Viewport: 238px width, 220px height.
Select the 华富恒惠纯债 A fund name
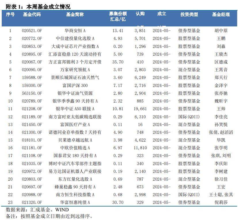pyautogui.click(x=75, y=202)
